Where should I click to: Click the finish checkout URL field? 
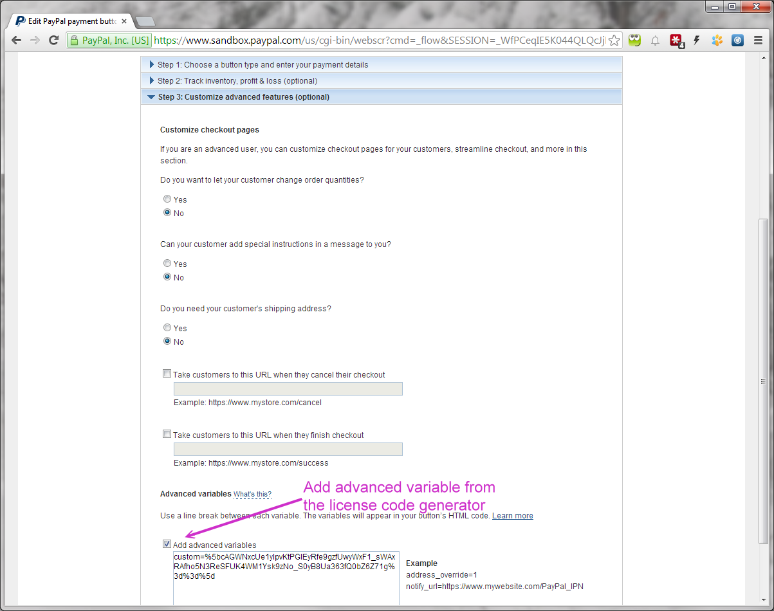click(288, 449)
